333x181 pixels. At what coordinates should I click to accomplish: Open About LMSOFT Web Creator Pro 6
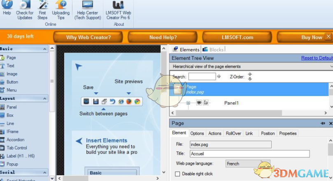click(x=118, y=10)
